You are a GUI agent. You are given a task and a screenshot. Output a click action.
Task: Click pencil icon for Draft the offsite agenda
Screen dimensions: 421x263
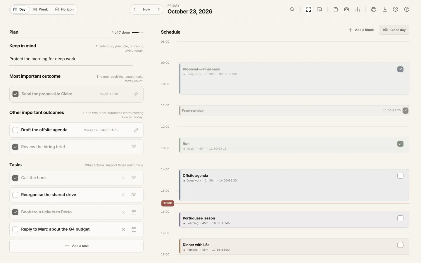click(x=136, y=130)
